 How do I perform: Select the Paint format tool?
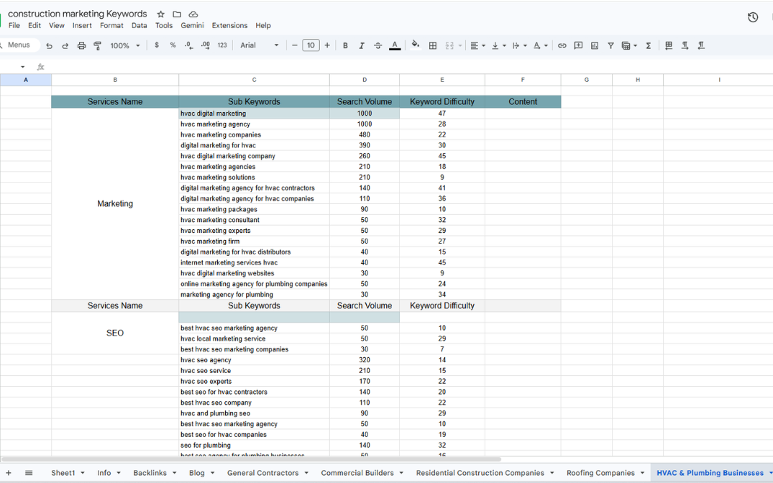point(98,45)
